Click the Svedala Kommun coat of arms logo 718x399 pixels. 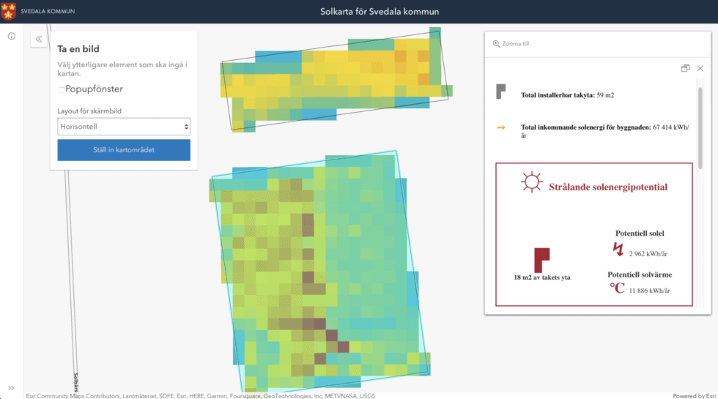[x=9, y=11]
